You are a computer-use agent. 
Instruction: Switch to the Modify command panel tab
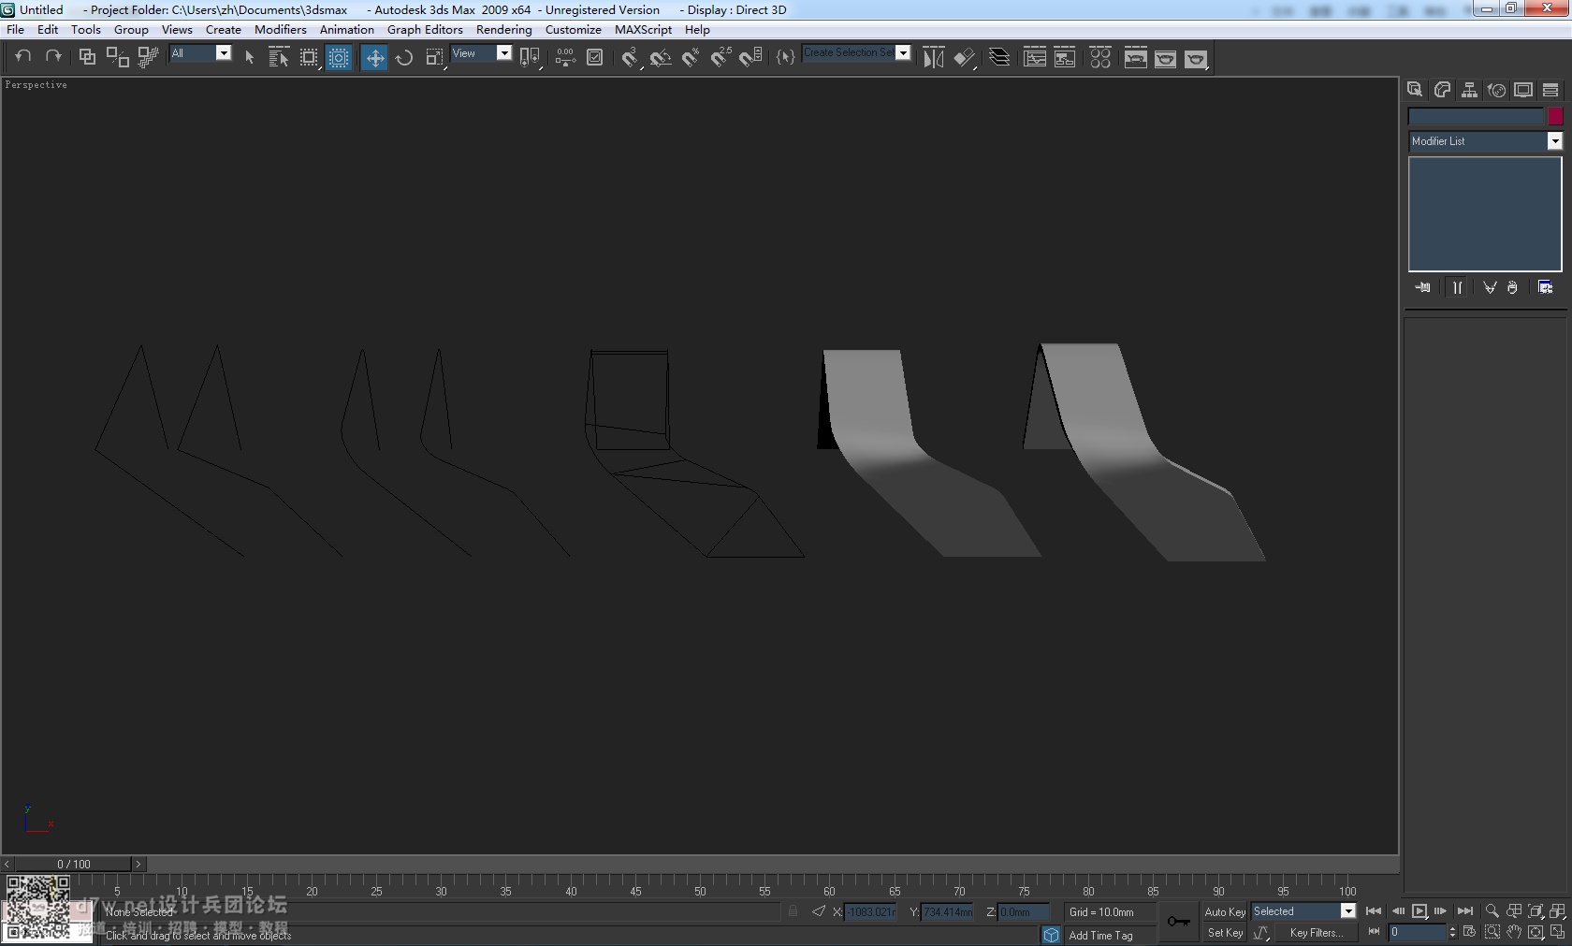click(1442, 90)
